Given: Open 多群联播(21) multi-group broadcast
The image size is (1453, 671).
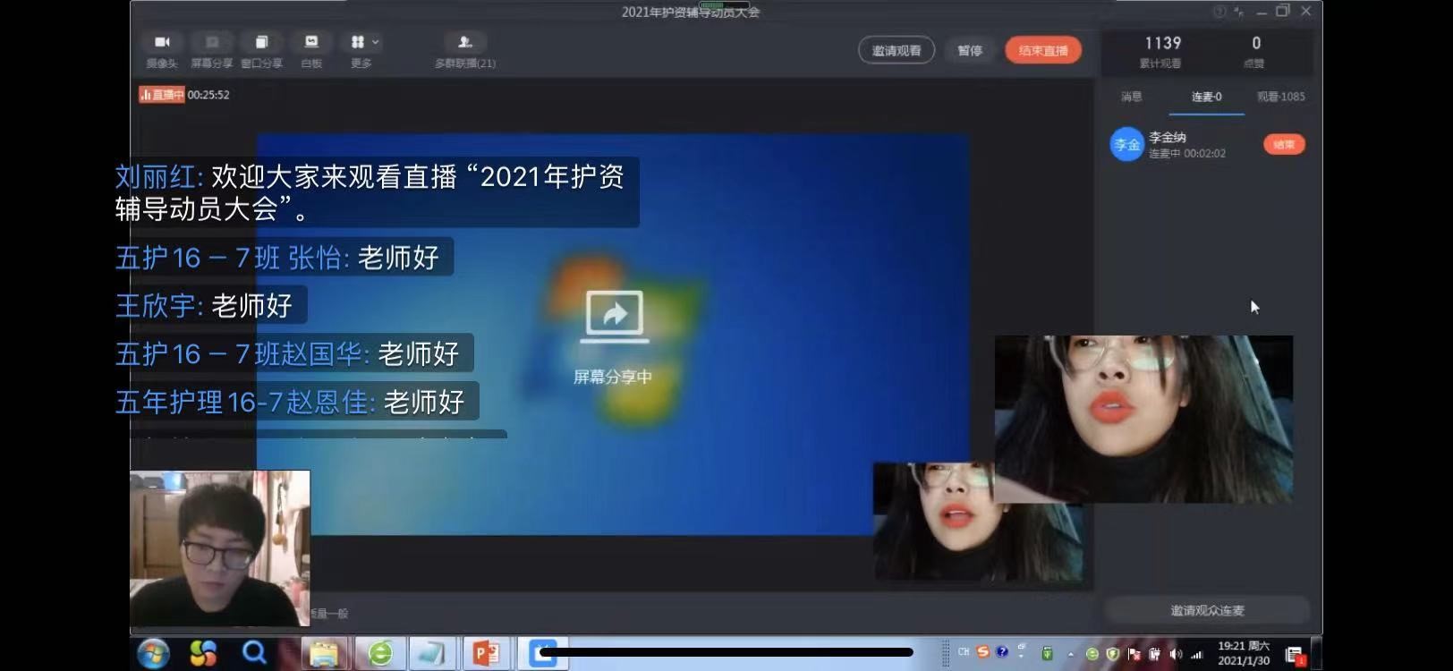Looking at the screenshot, I should (464, 43).
